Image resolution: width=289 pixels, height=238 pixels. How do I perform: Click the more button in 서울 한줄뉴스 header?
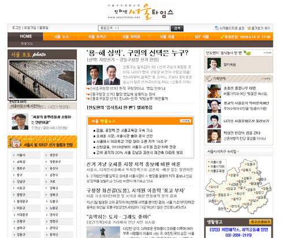[x=186, y=121]
